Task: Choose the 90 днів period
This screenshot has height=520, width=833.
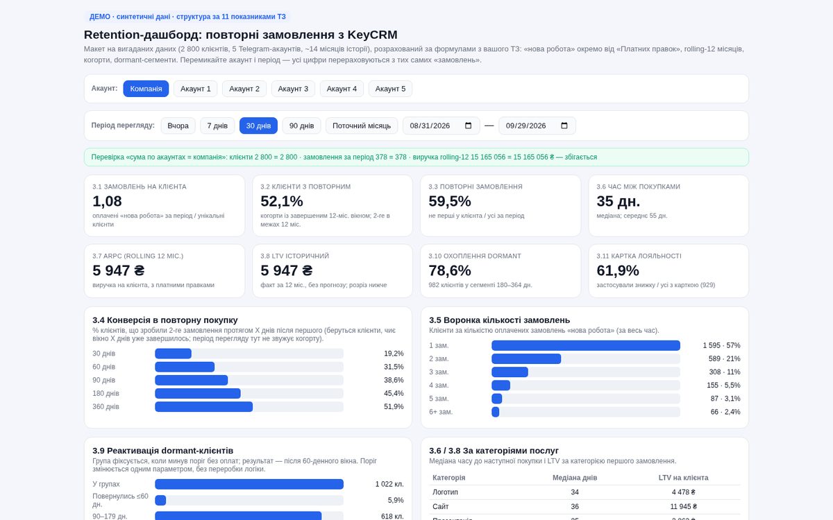Action: pos(301,125)
